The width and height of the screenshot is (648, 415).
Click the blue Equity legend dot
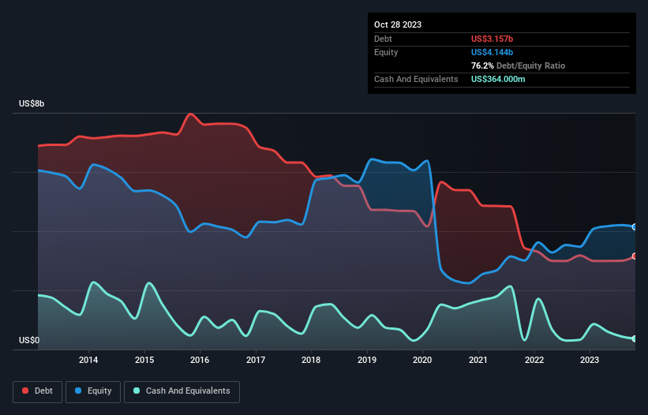pos(78,391)
